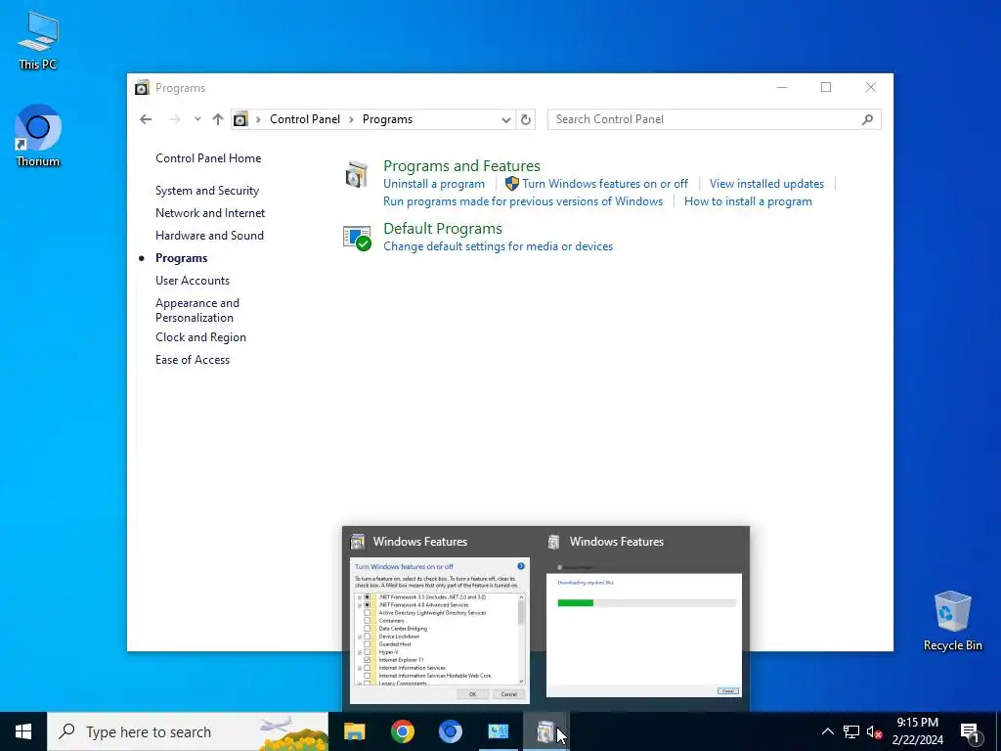The image size is (1001, 751).
Task: Refresh the Control Panel view
Action: (x=525, y=119)
